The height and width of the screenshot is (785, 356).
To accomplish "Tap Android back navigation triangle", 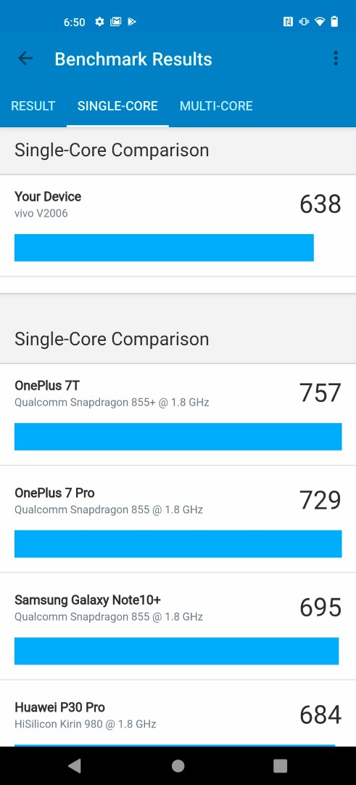I will tap(75, 765).
